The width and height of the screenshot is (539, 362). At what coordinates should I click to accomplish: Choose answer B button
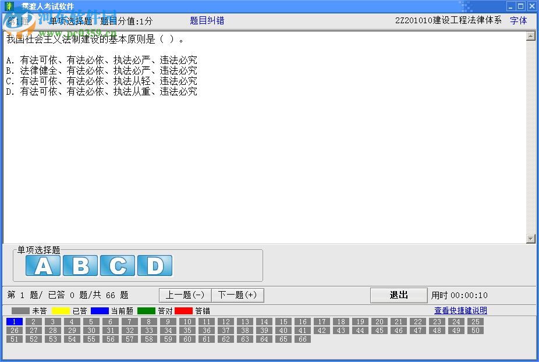(80, 266)
